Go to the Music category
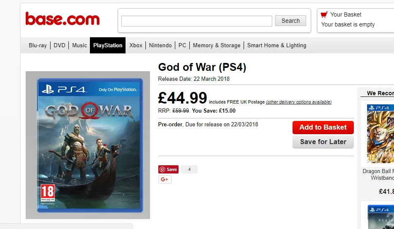This screenshot has width=394, height=229. pyautogui.click(x=80, y=46)
